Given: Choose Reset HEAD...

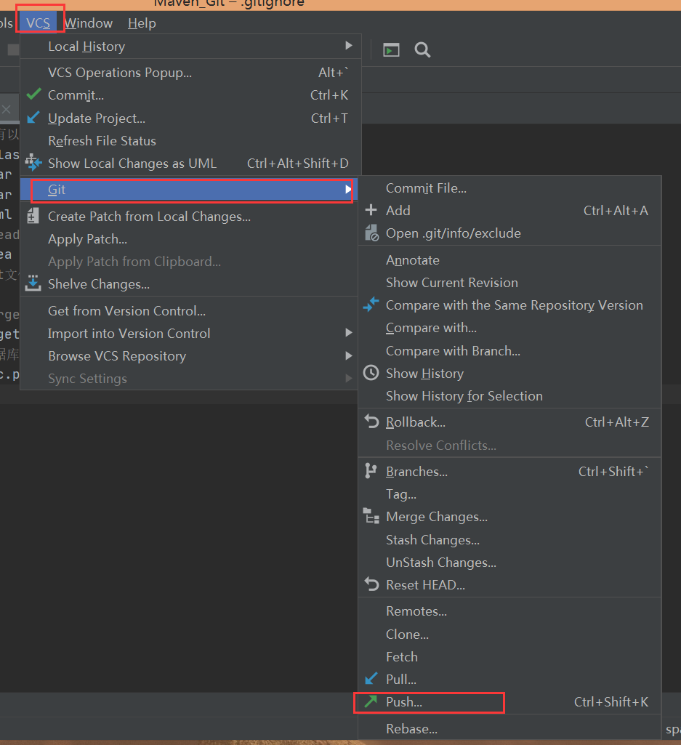Looking at the screenshot, I should click(x=509, y=585).
